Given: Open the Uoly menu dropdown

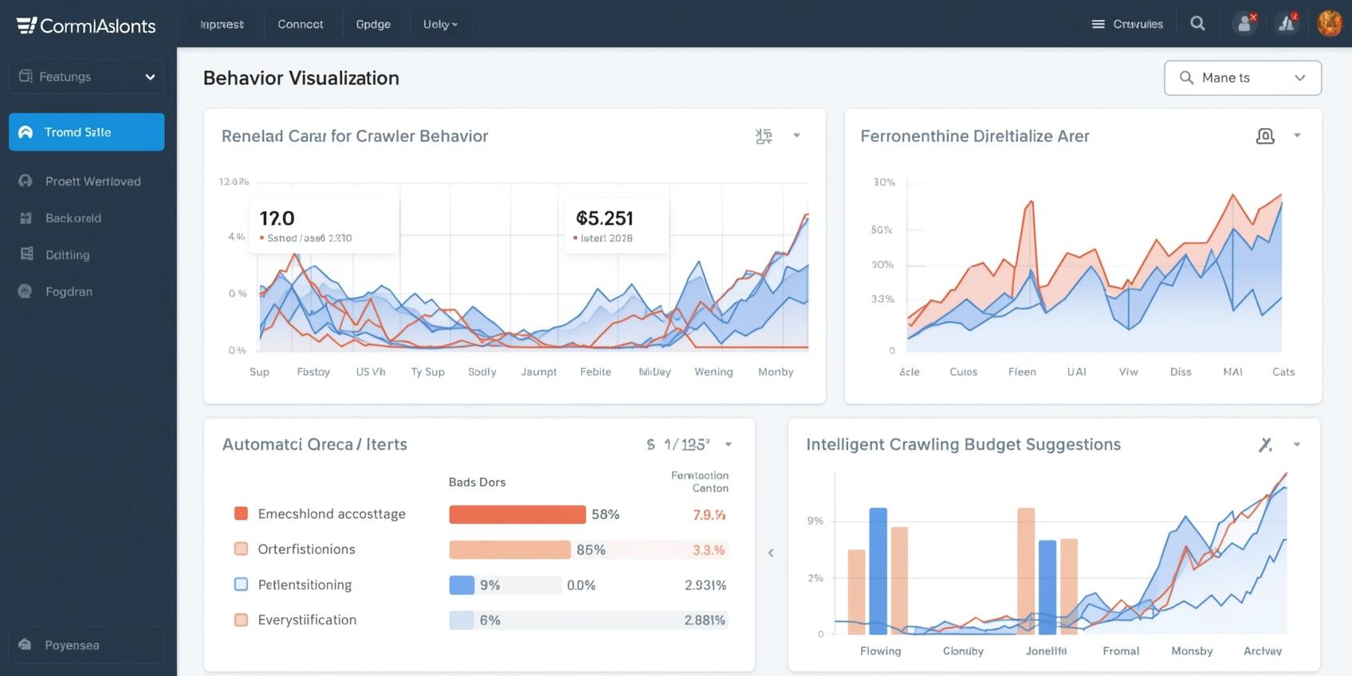Looking at the screenshot, I should 440,25.
